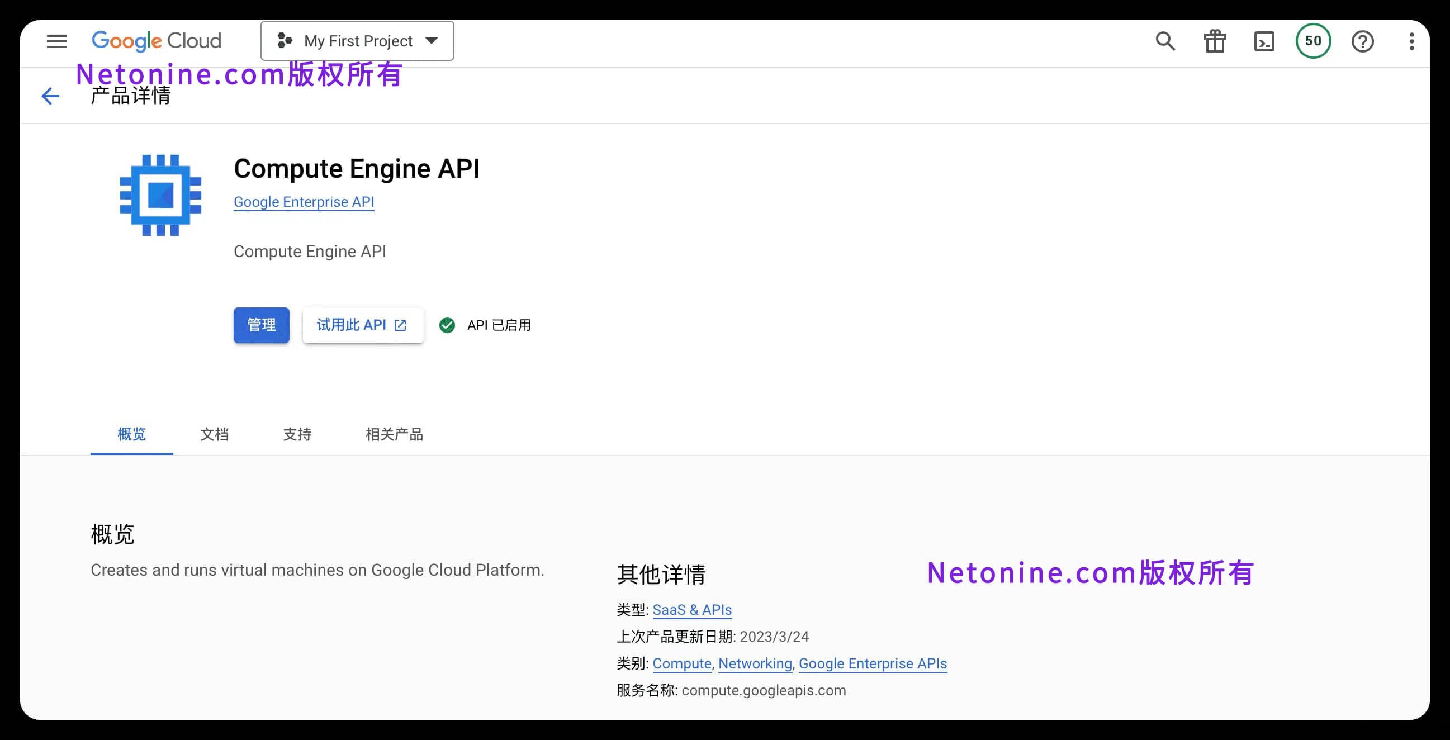Screen dimensions: 1450x740
Task: Click the help question mark icon
Action: pos(1361,41)
